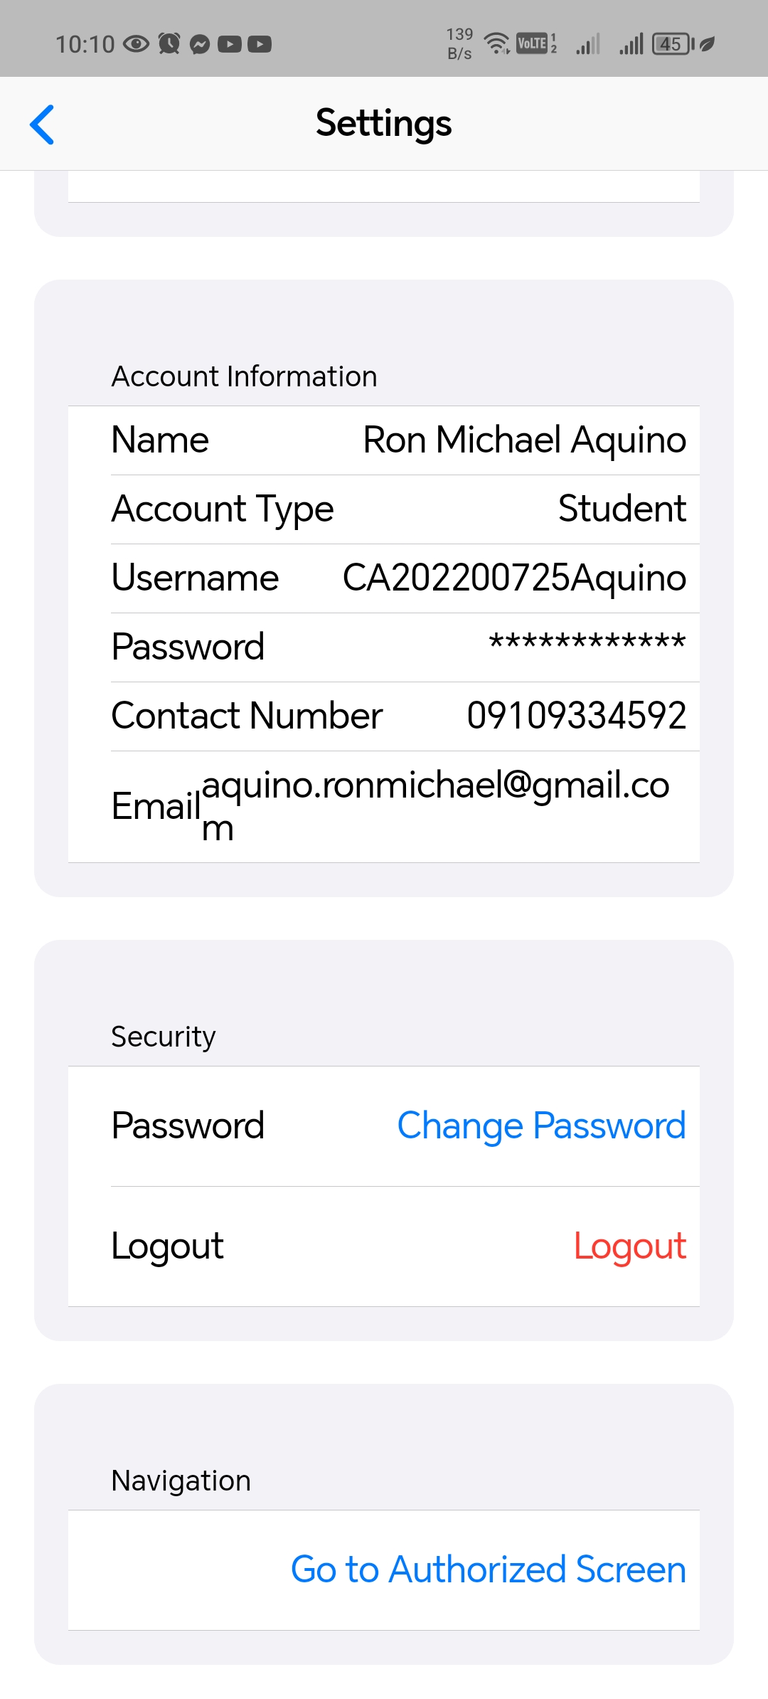
Task: Tap the network speed B/s indicator
Action: (x=459, y=44)
